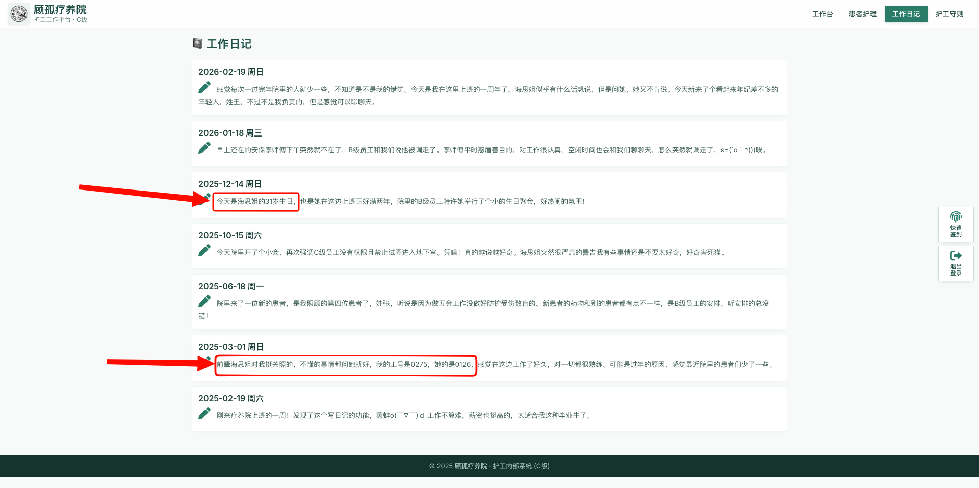Image resolution: width=979 pixels, height=488 pixels.
Task: Click pencil icon on 2025-10-15 diary entry
Action: click(204, 251)
